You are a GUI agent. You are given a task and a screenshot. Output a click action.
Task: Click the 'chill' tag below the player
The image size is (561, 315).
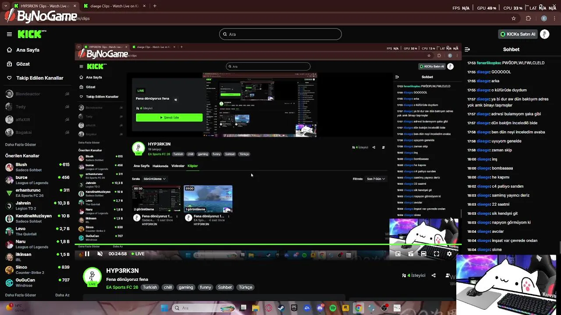(x=168, y=287)
